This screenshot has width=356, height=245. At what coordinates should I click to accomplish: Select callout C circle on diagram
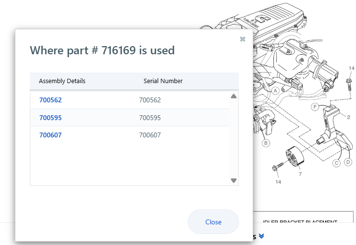click(x=337, y=163)
